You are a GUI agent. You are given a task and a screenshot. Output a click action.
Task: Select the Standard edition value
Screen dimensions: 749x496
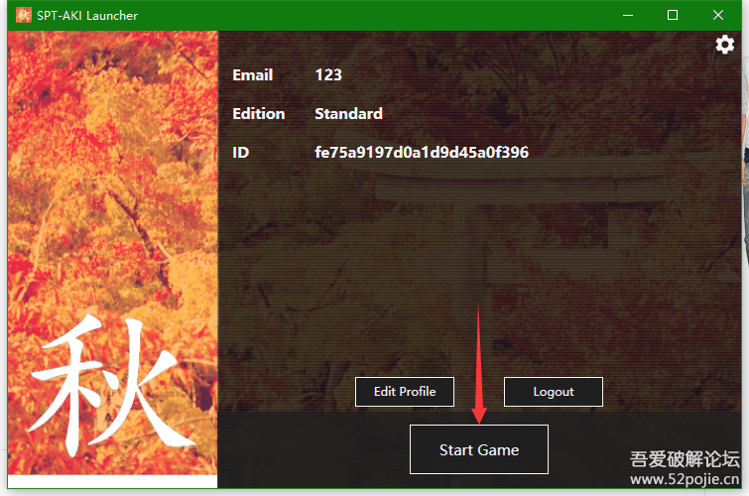(348, 114)
